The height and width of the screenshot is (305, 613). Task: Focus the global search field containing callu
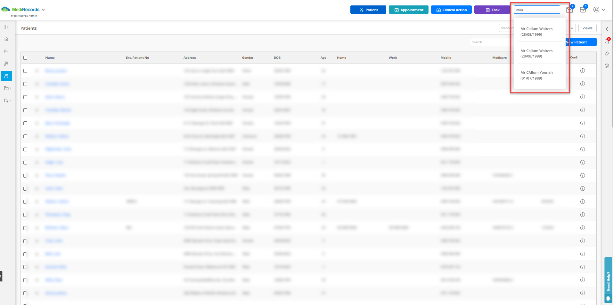coord(537,10)
